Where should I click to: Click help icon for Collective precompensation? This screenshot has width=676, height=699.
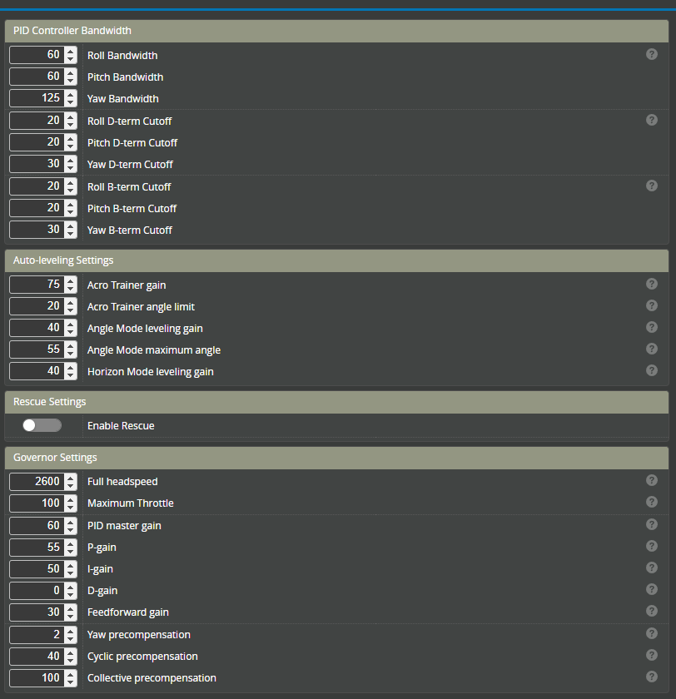click(652, 677)
